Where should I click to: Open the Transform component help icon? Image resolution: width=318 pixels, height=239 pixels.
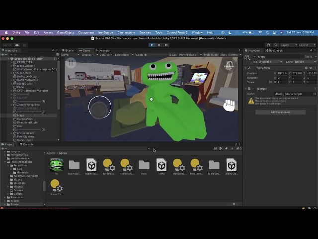(306, 68)
